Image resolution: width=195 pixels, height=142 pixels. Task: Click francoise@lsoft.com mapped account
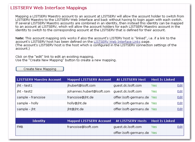[x=83, y=127]
